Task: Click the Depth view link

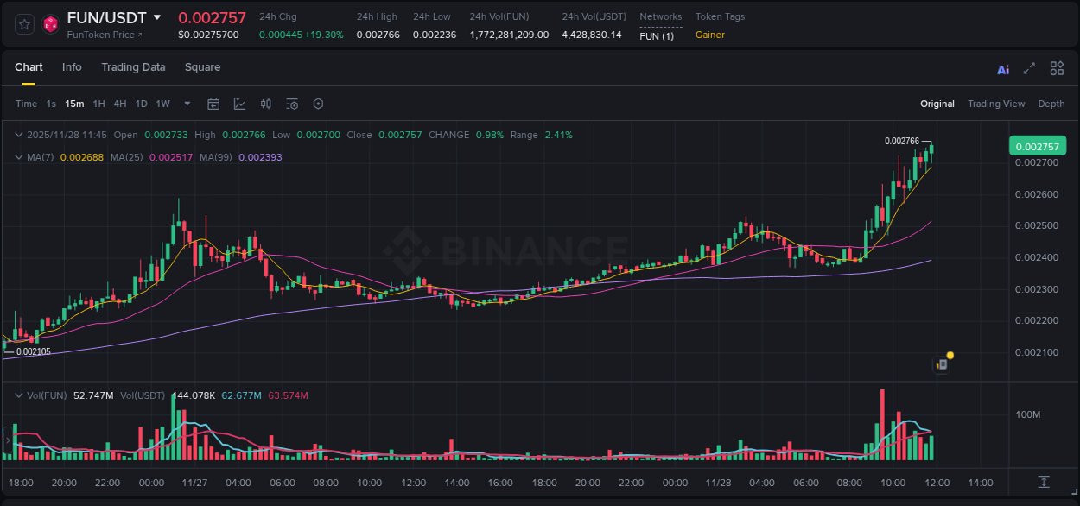Action: (1051, 104)
